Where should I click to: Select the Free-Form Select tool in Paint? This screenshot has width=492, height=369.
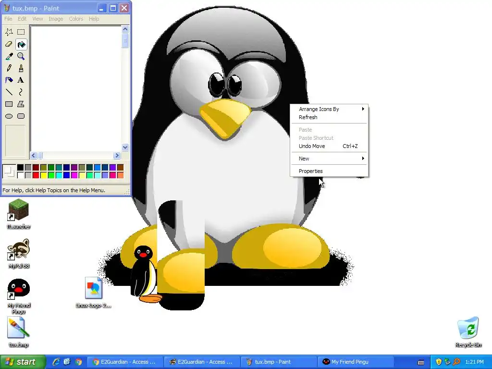click(9, 32)
